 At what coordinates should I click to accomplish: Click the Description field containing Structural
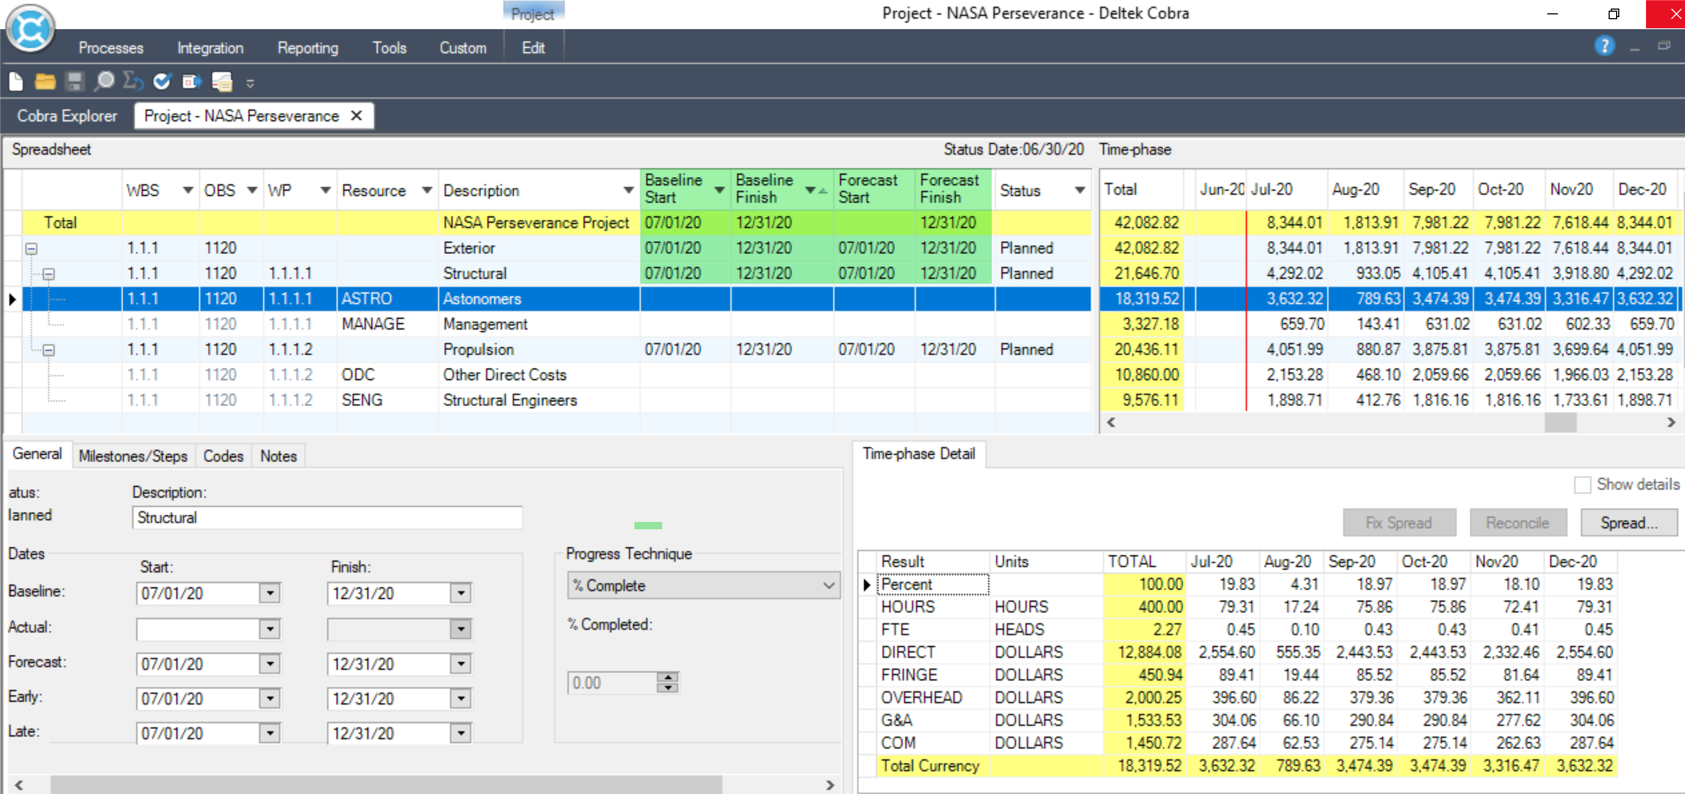[327, 518]
